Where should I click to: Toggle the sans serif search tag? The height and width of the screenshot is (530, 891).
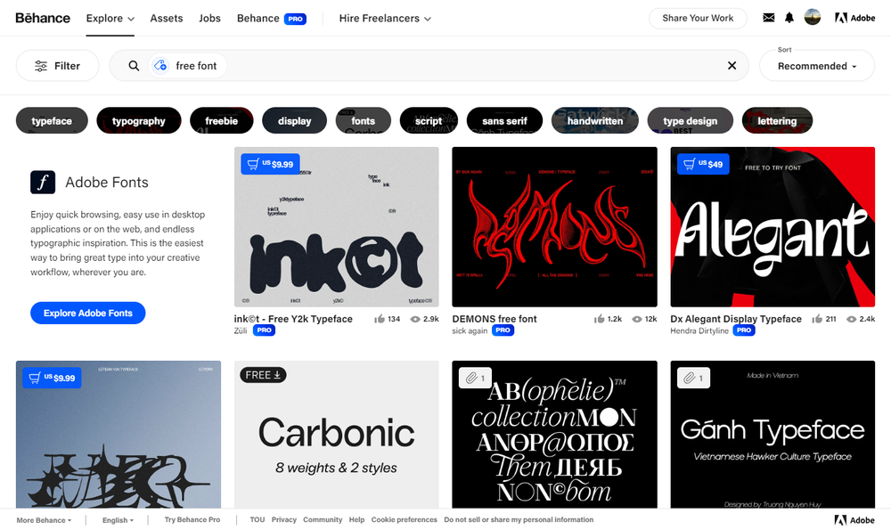click(x=504, y=120)
